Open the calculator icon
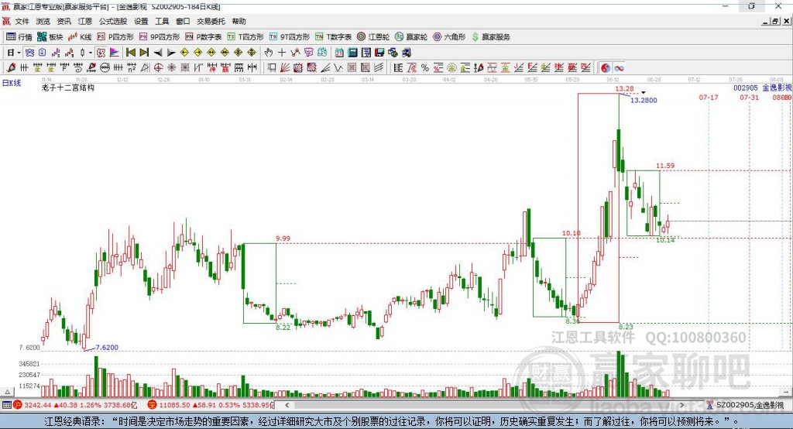The width and height of the screenshot is (793, 429). click(352, 53)
